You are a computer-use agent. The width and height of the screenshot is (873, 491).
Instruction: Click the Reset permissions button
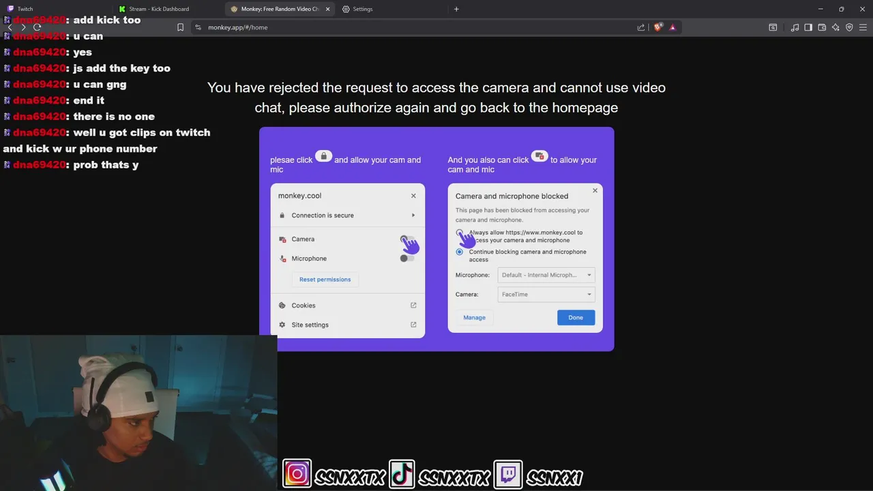(325, 280)
